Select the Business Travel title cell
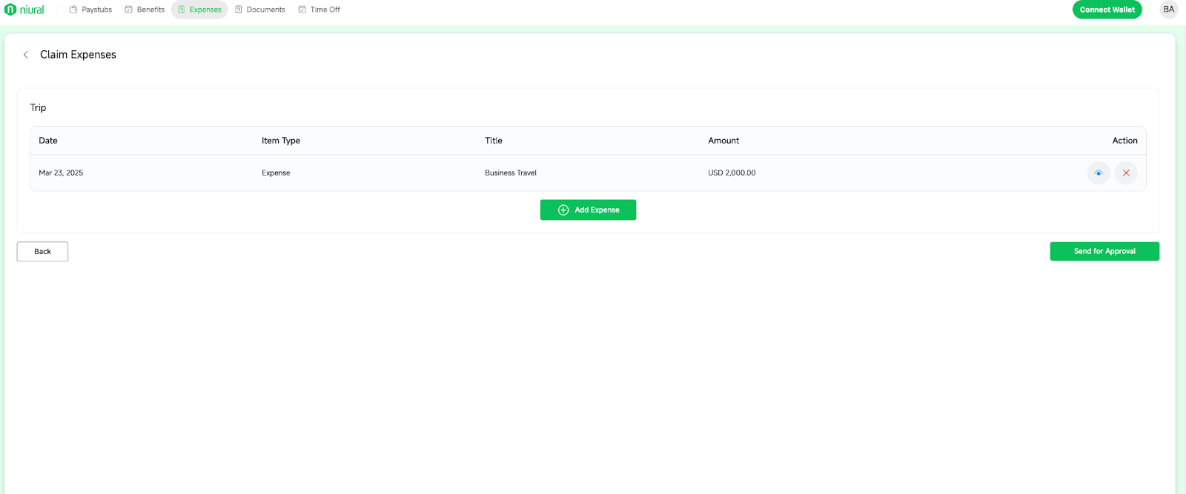This screenshot has height=494, width=1186. [511, 173]
